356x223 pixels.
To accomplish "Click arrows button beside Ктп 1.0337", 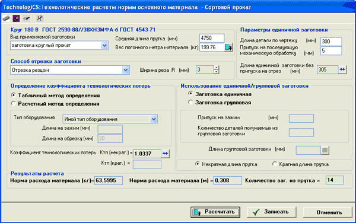I will tap(166, 154).
